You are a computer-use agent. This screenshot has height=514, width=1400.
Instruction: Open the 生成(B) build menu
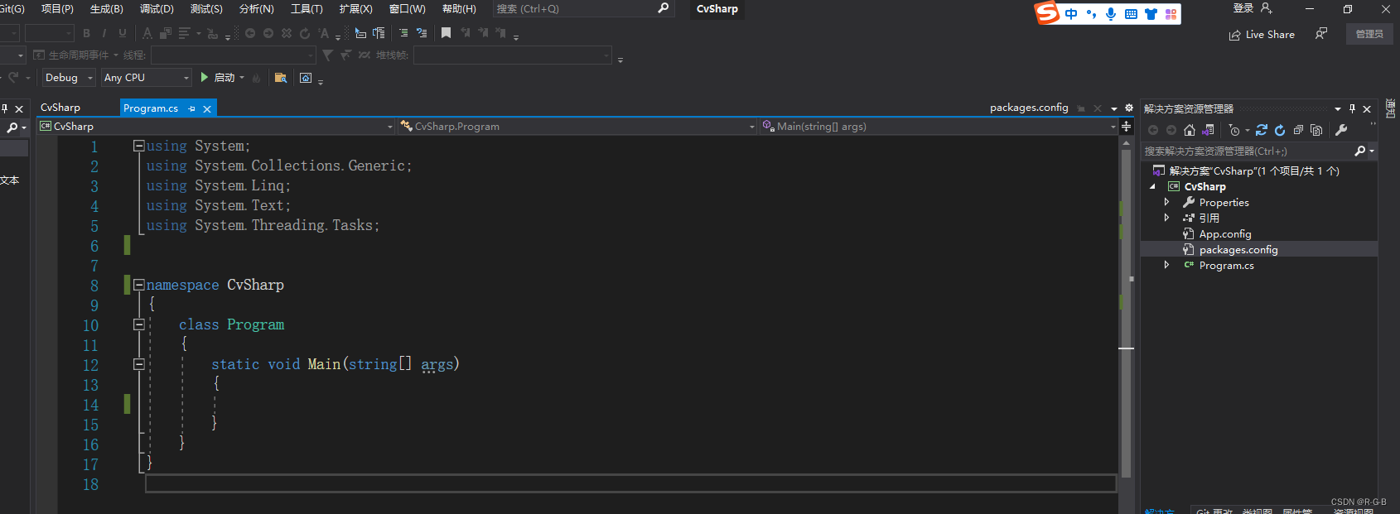pos(106,8)
